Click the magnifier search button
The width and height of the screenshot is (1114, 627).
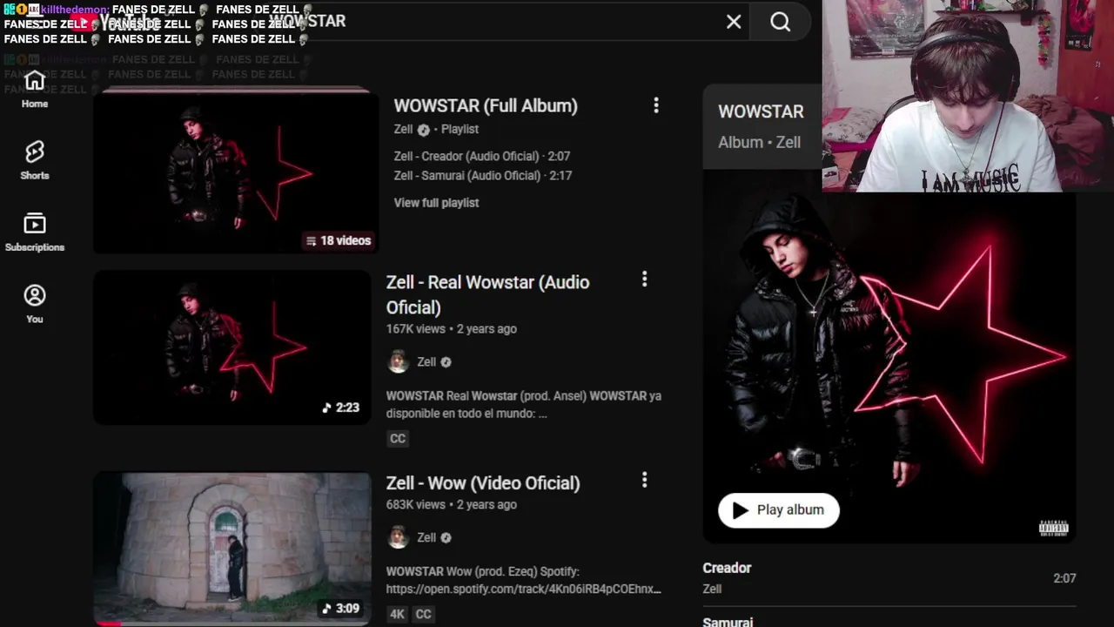[781, 22]
